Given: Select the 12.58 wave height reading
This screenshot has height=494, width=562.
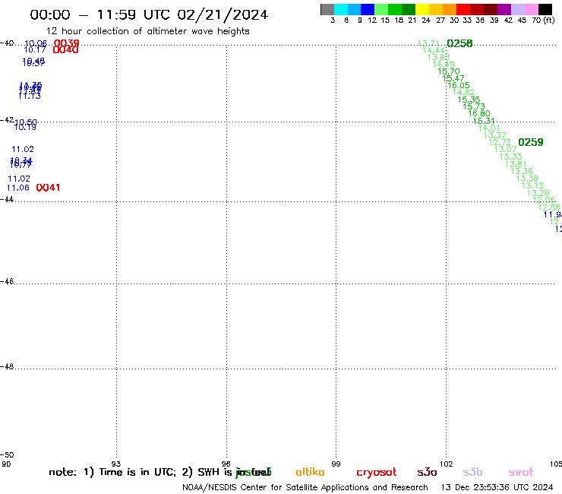Looking at the screenshot, I should click(x=549, y=207).
